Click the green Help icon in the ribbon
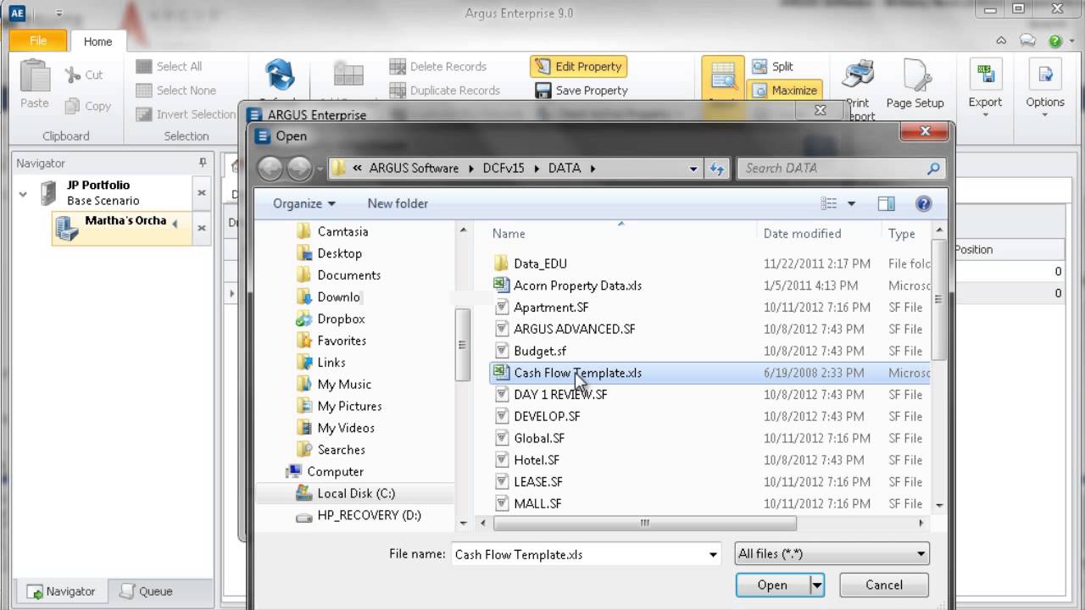The image size is (1085, 610). click(x=1055, y=41)
